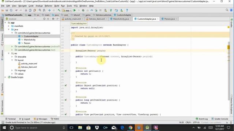The height and width of the screenshot is (131, 234).
Task: Sync project with Gradle files icon
Action: click(x=111, y=11)
